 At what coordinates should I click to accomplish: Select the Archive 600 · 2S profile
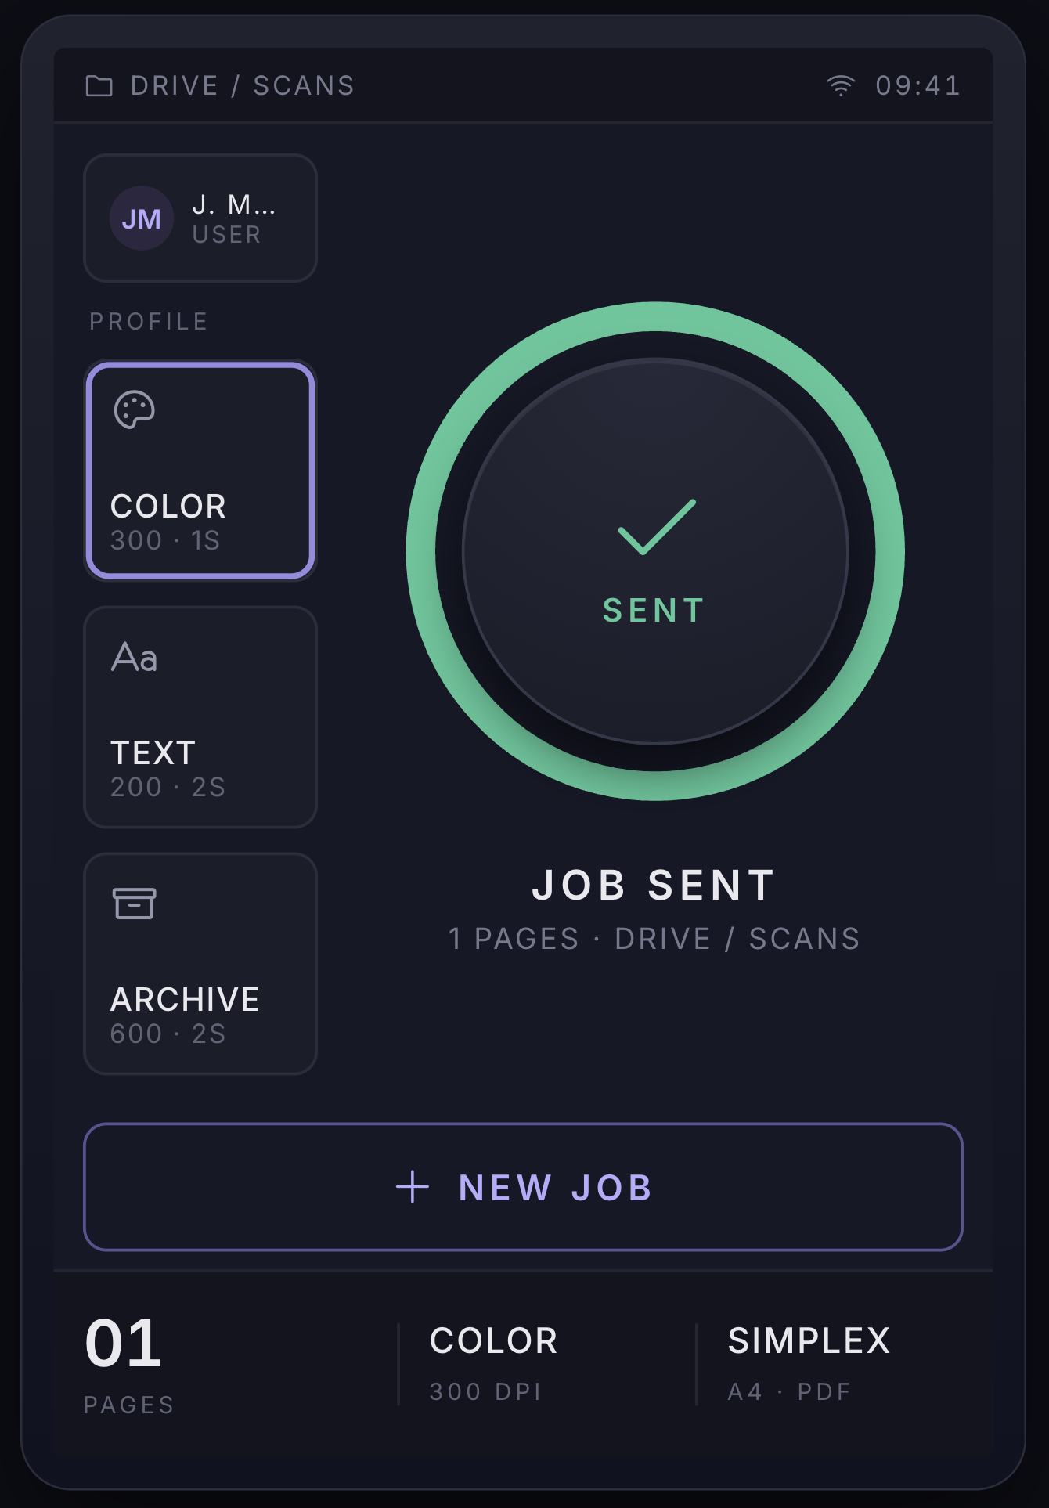point(200,964)
